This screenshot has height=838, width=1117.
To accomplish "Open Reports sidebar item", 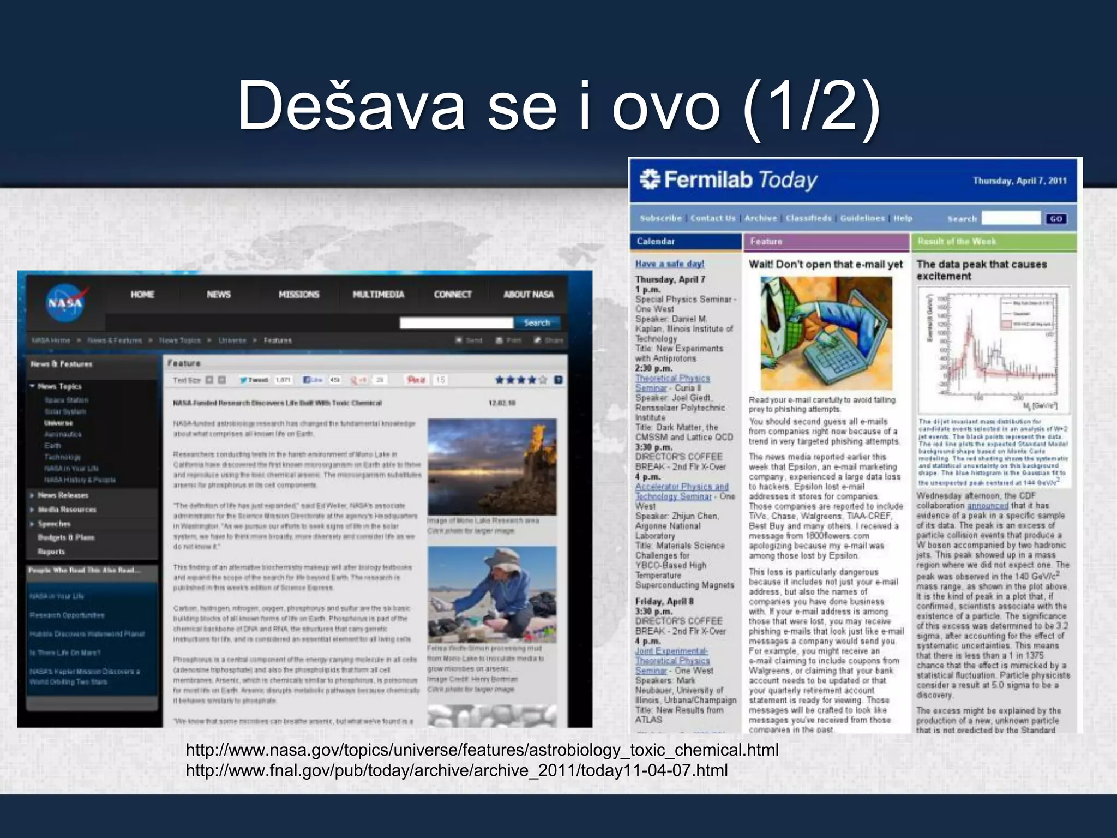I will pyautogui.click(x=51, y=552).
